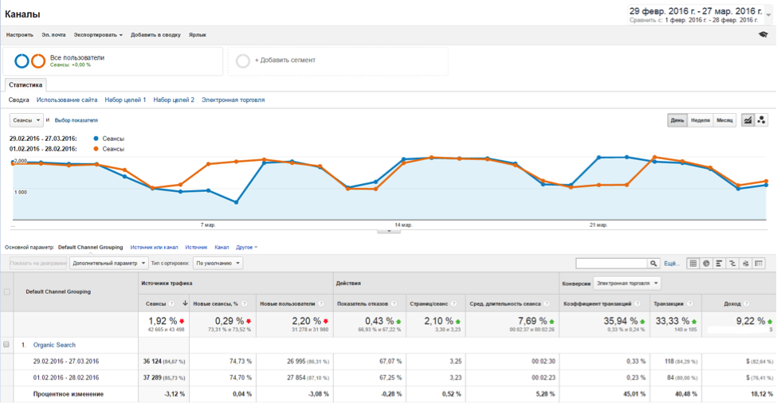The image size is (777, 403).
Task: Select the data table view icon
Action: pos(693,264)
